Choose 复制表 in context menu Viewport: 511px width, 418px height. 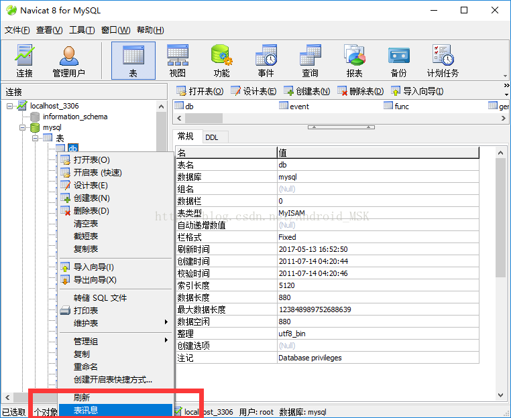(116, 249)
